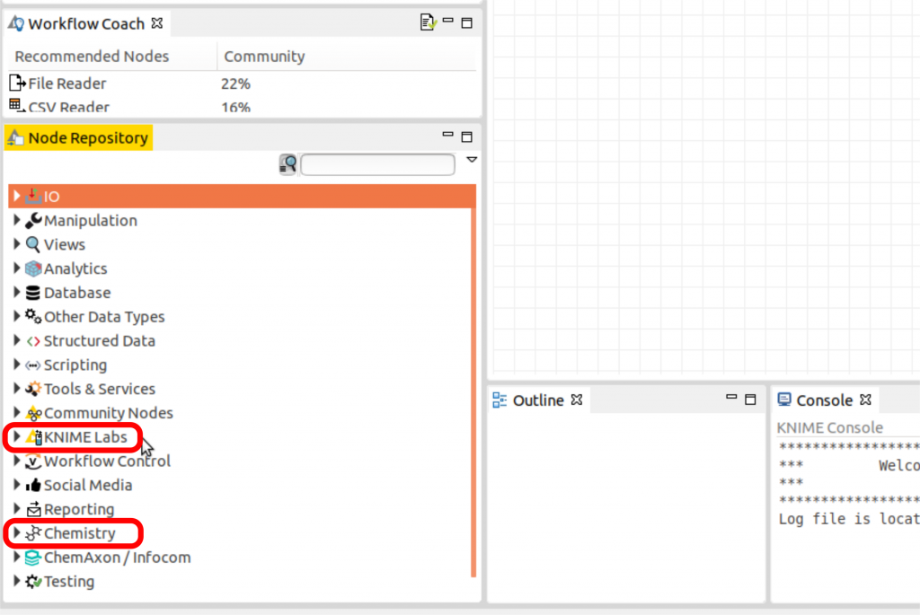Click the IO category icon

tap(33, 197)
